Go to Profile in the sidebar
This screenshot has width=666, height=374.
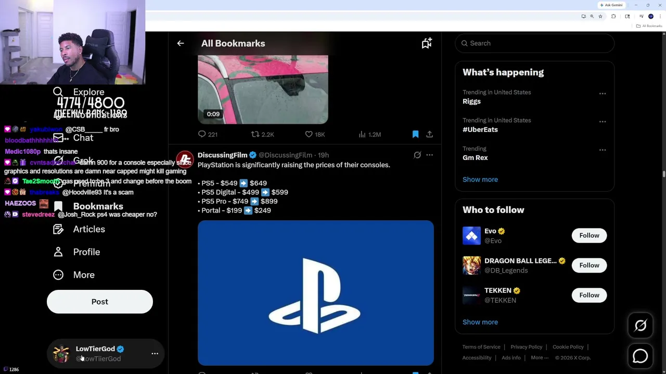(76, 252)
